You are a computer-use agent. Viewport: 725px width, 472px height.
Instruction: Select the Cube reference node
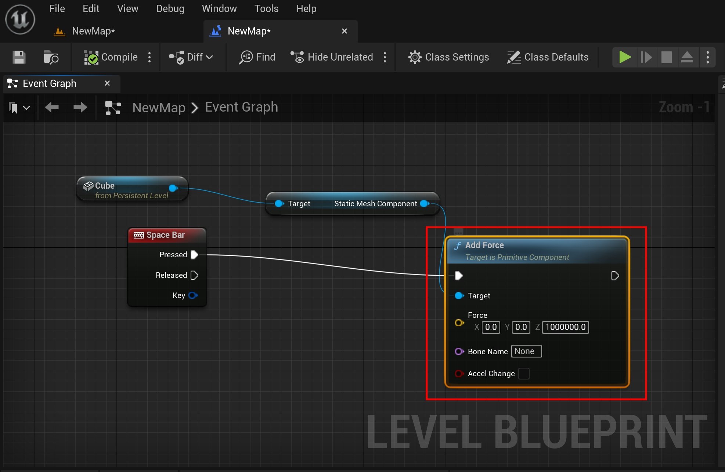point(132,189)
